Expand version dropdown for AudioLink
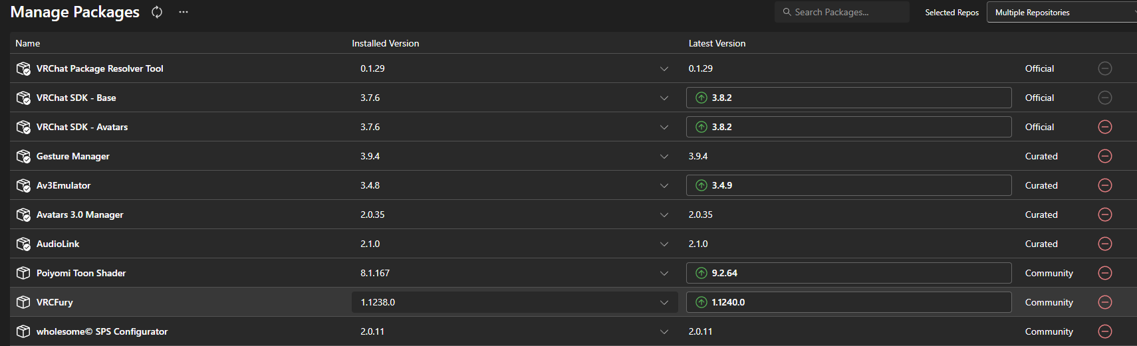Viewport: 1137px width, 346px height. coord(664,244)
